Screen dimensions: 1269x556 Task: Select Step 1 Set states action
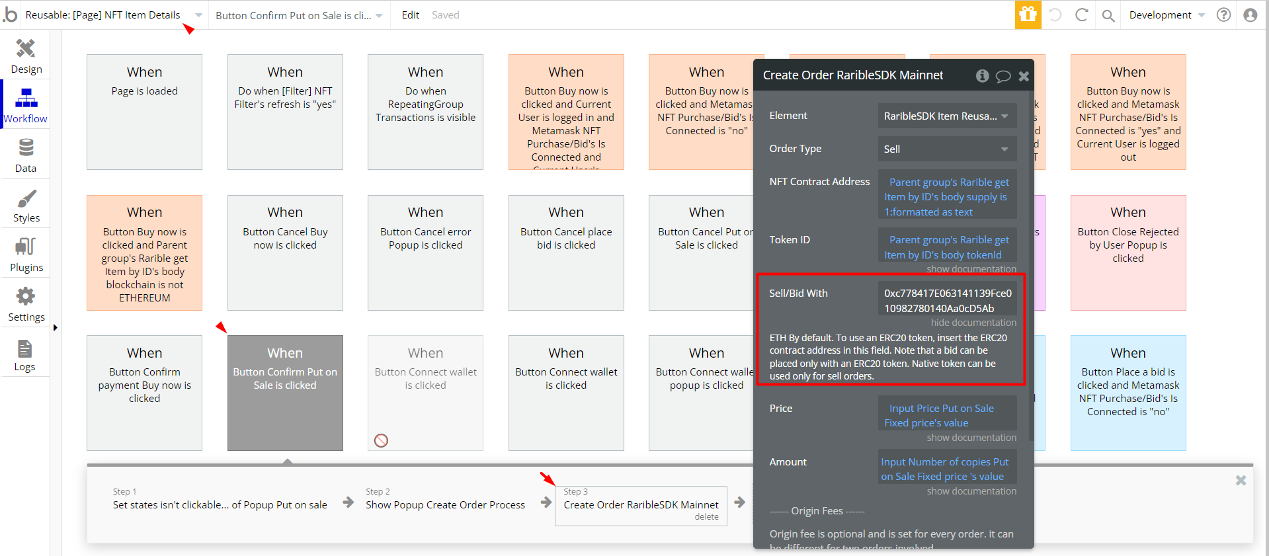point(220,500)
